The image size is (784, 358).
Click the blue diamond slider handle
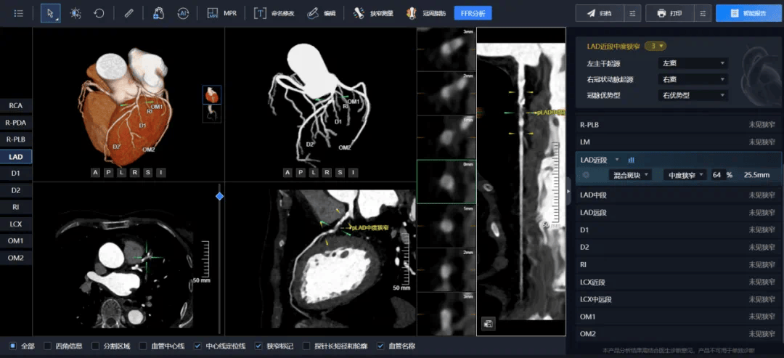pos(219,196)
